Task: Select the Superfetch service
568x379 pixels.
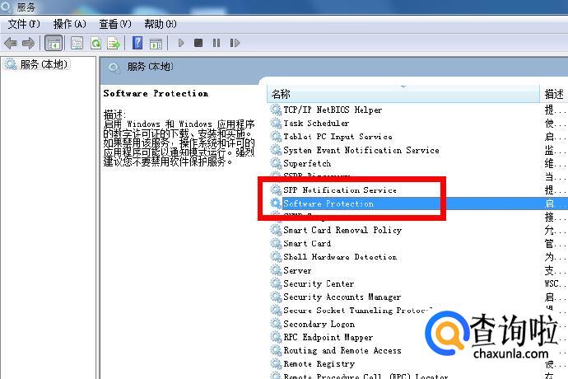Action: tap(307, 164)
